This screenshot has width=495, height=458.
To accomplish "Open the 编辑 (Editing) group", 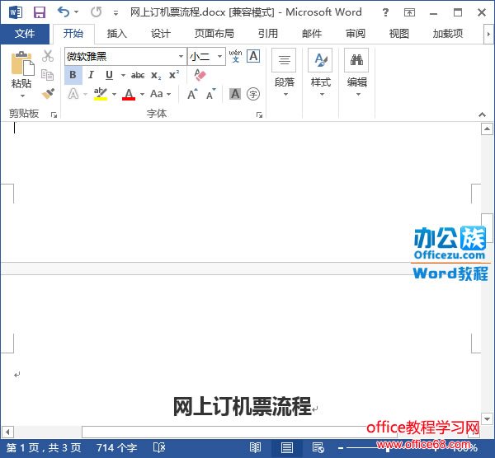I will point(356,73).
